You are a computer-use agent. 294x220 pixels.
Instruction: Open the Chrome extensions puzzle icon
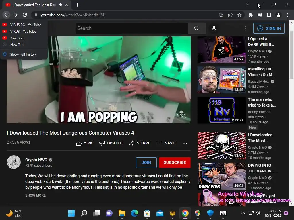click(251, 15)
